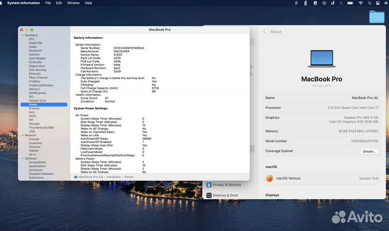Screen dimensions: 389x231
Task: Select Volumes under Network
Action: pyautogui.click(x=35, y=147)
